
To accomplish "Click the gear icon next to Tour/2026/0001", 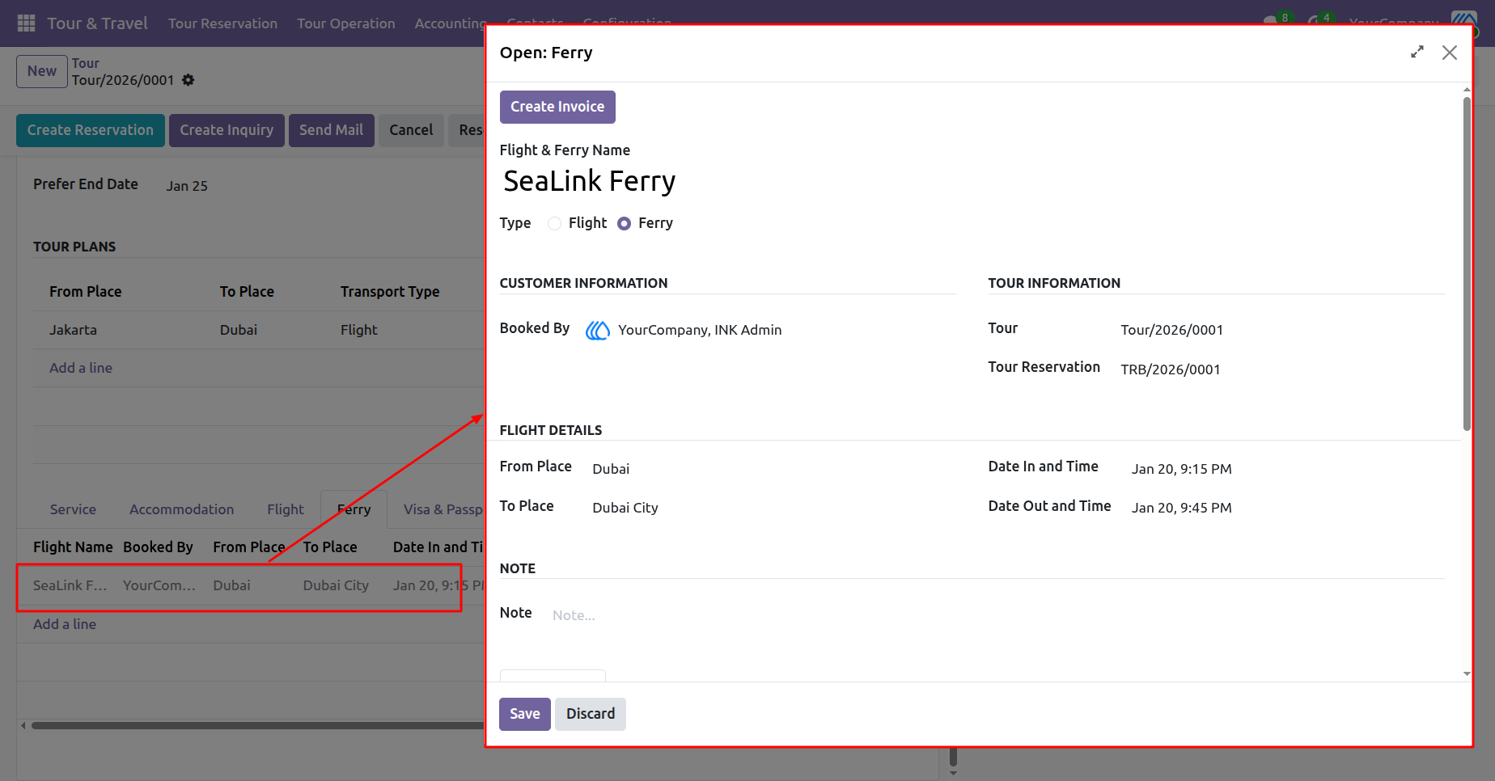I will pos(188,80).
